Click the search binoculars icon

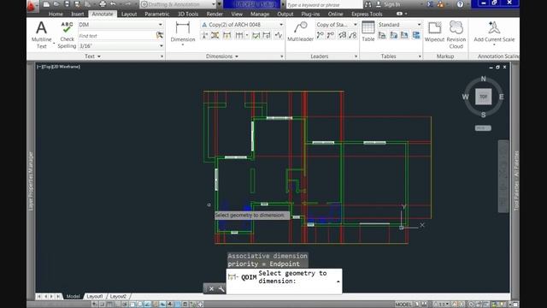click(x=368, y=4)
